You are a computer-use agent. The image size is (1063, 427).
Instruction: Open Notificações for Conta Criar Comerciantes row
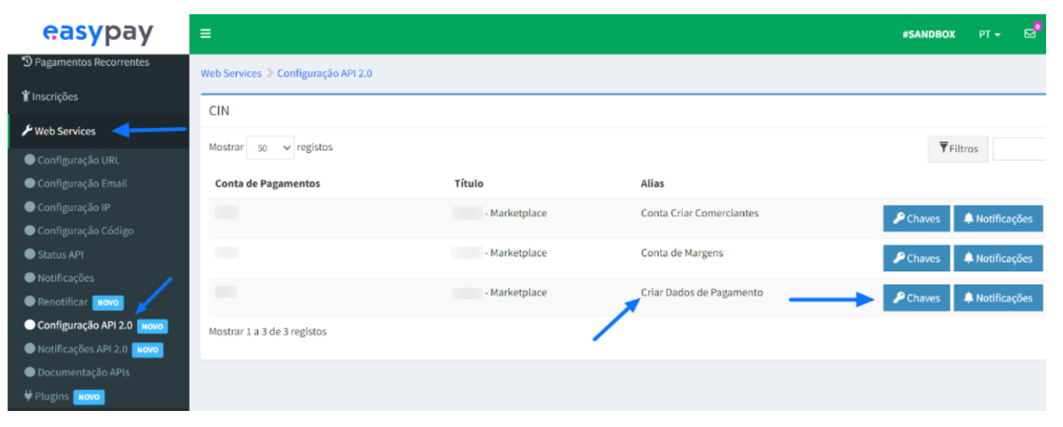pos(997,219)
